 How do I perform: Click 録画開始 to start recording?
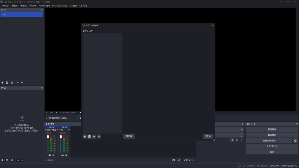(x=272, y=135)
